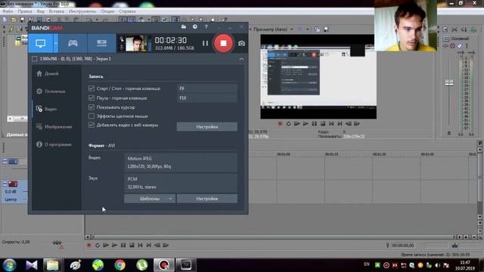Image resolution: width=484 pixels, height=272 pixels.
Task: Open the Домой section in Bandicam
Action: (47, 74)
